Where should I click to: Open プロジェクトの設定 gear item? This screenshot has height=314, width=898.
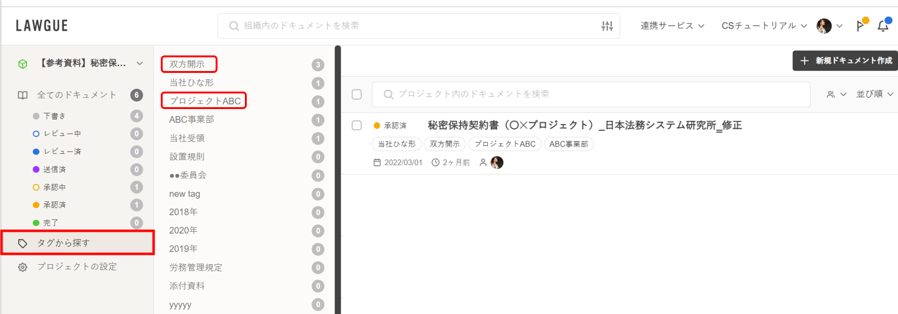(x=77, y=267)
